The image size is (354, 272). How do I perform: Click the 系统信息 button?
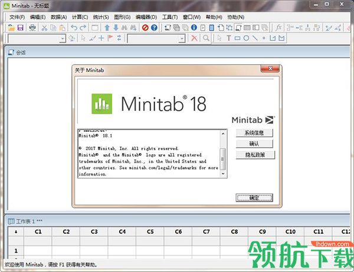(x=254, y=132)
